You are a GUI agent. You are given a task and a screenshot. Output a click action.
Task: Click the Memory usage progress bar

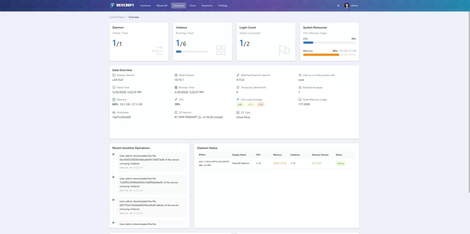329,55
